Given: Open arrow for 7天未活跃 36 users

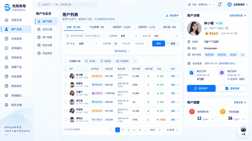Looking at the screenshot, I should [243, 119].
